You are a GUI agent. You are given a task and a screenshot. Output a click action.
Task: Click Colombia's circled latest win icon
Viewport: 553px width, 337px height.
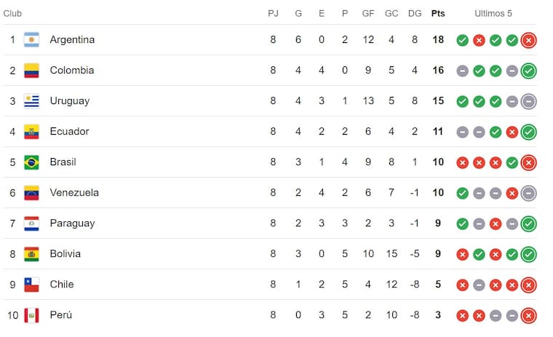(529, 71)
